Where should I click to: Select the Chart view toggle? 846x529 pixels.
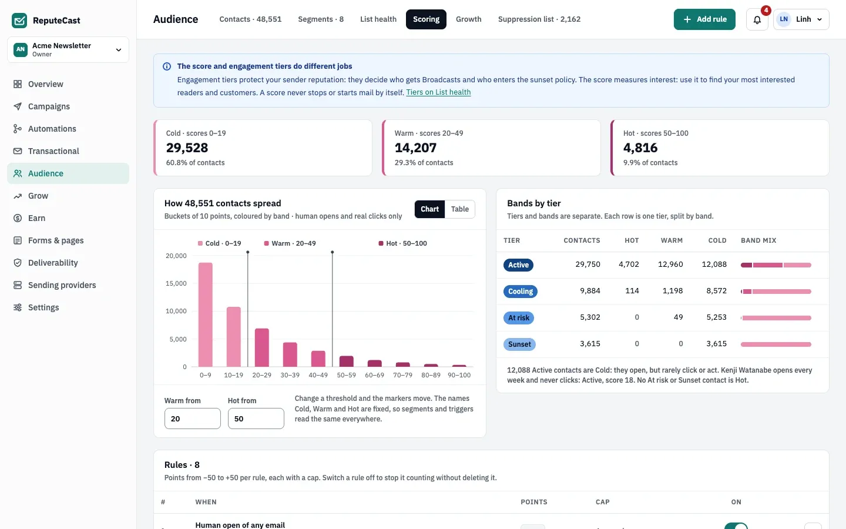[x=429, y=209]
